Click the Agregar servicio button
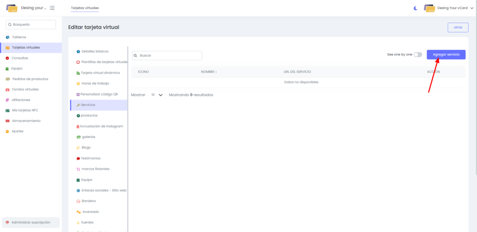This screenshot has width=477, height=232. pyautogui.click(x=446, y=54)
